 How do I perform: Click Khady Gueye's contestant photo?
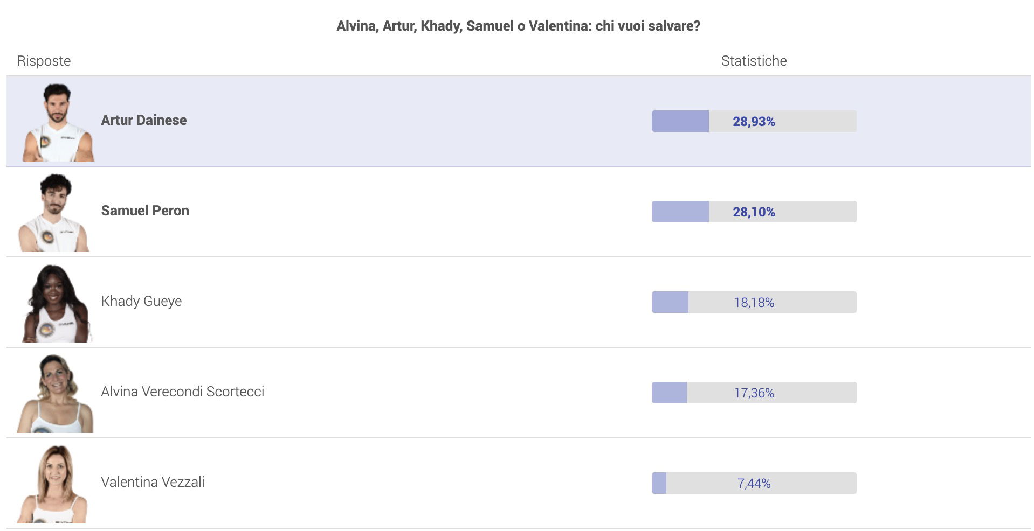(57, 303)
